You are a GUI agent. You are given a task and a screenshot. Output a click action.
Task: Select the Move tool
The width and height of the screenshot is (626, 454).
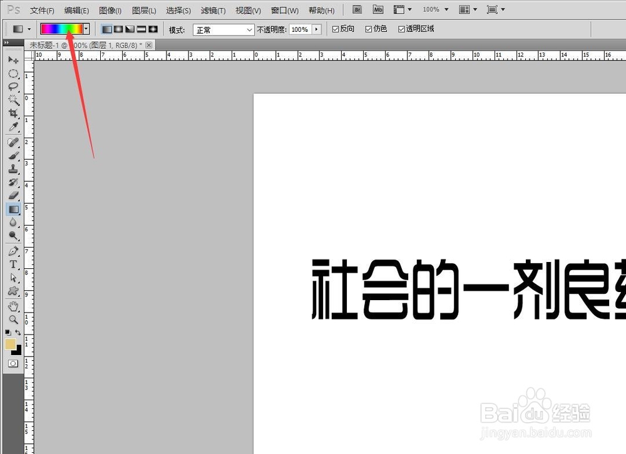[14, 60]
